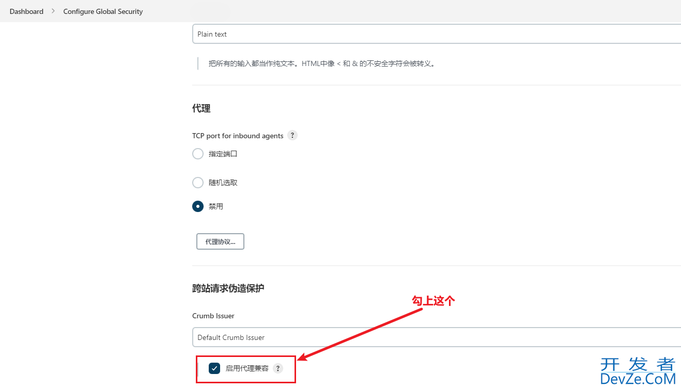Show help for TCP port for inbound agents
Screen dimensions: 681x390
pos(292,136)
